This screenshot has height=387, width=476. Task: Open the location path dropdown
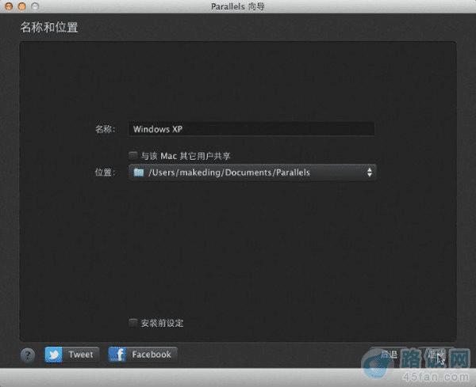[252, 173]
